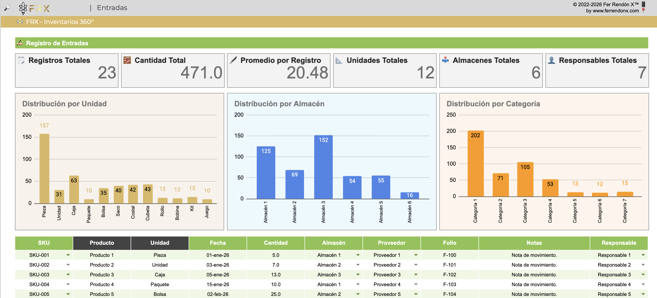The width and height of the screenshot is (657, 298).
Task: Click the orange Categoría 1 bar
Action: 476,164
